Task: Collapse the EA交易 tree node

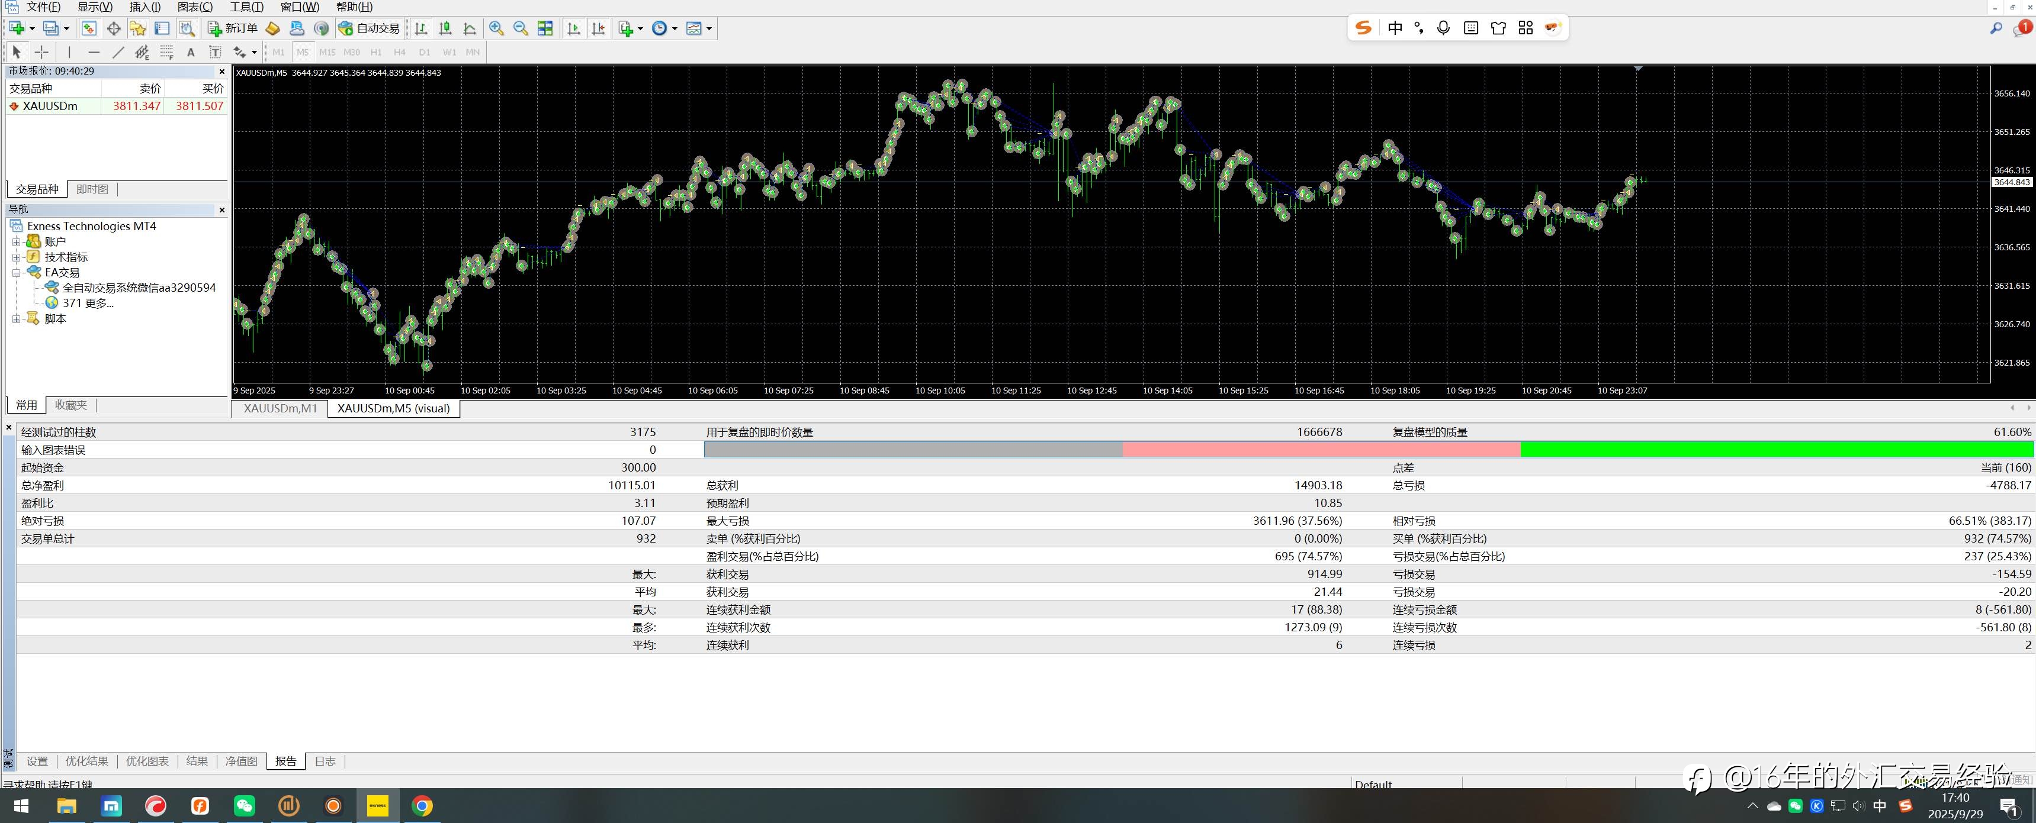Action: (16, 273)
